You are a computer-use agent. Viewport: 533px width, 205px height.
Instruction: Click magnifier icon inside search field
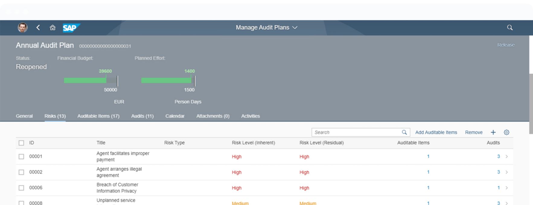[x=404, y=132]
